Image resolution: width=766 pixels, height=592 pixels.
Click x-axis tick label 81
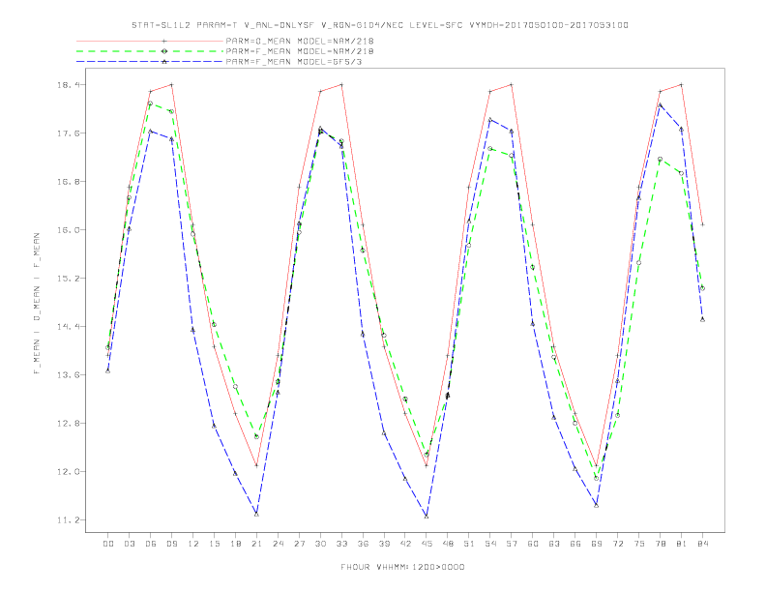pyautogui.click(x=682, y=544)
